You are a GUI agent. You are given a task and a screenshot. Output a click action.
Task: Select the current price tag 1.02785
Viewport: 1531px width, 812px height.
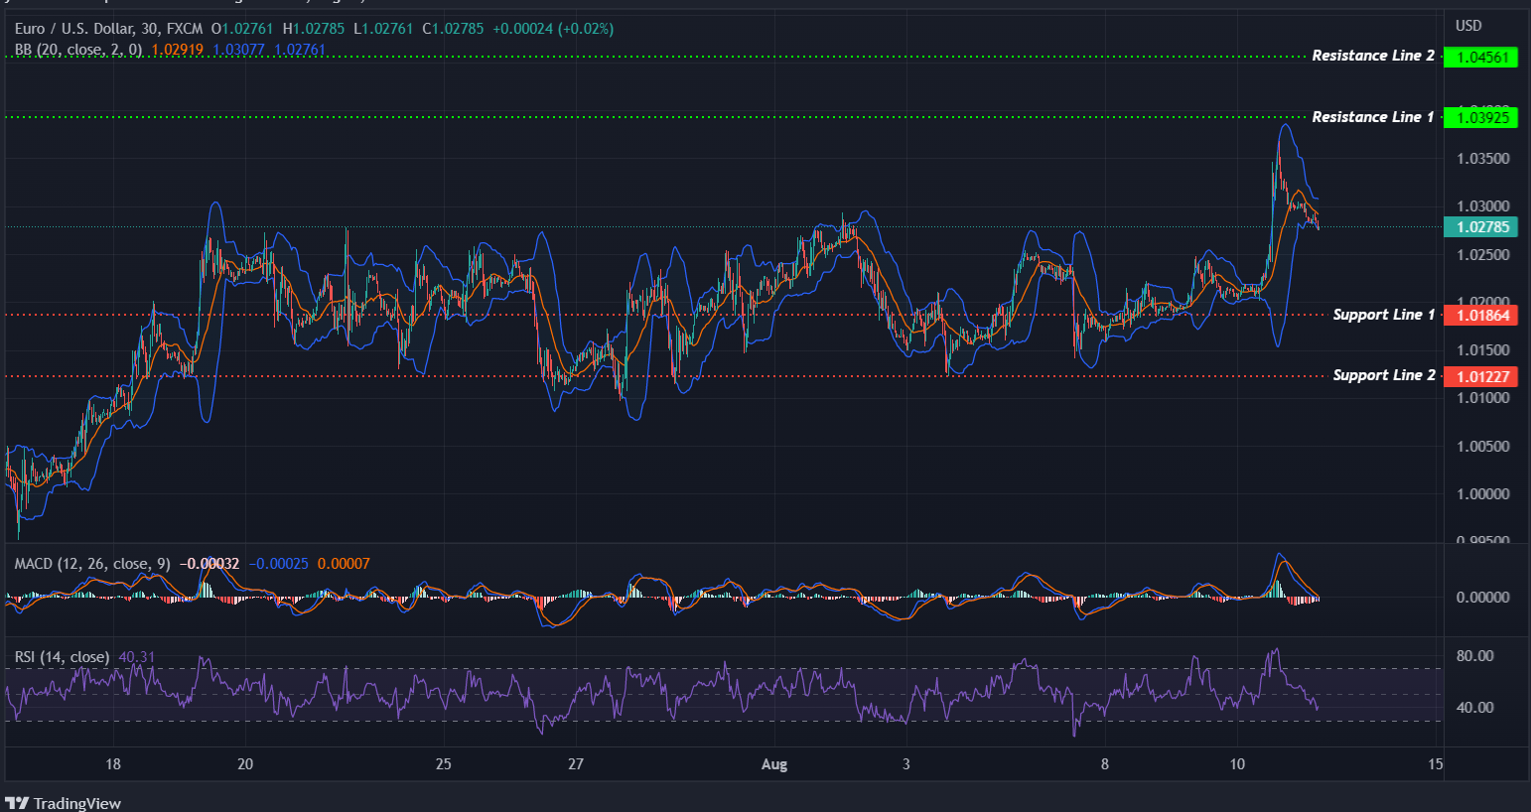click(1481, 226)
